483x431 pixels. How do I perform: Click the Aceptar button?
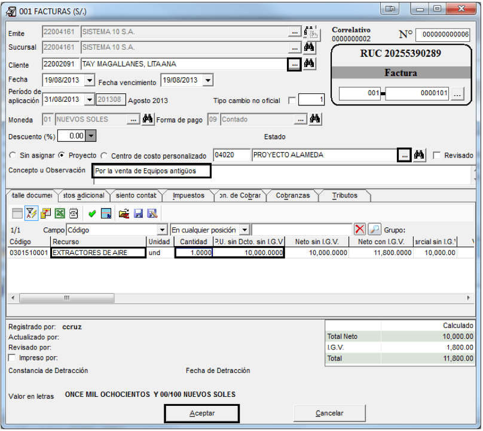[202, 414]
